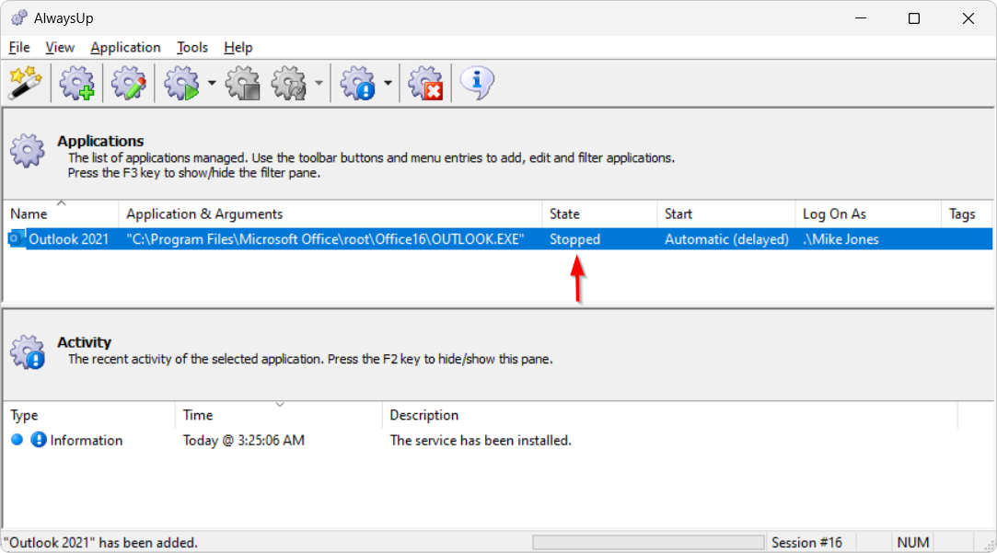Sort by the Name column header
Viewport: 997px width, 553px height.
(61, 214)
